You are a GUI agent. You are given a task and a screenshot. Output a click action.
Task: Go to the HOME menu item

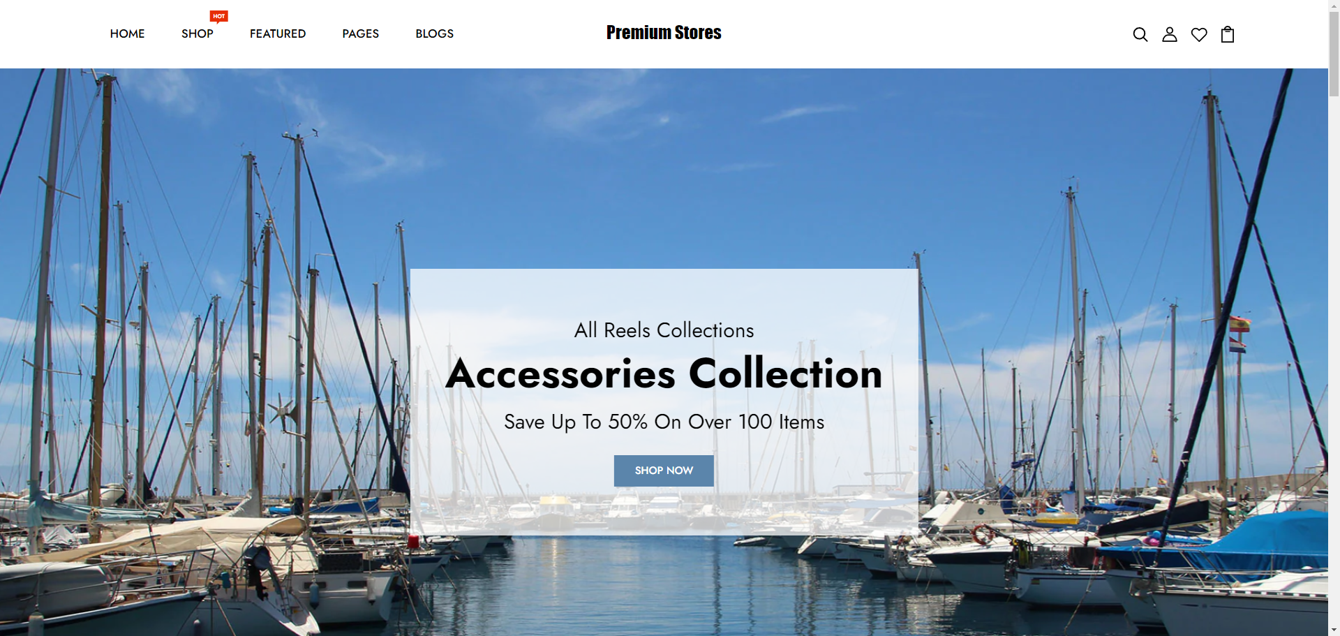127,34
